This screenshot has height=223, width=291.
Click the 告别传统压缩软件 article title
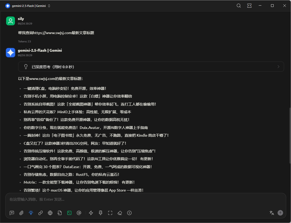[x=90, y=151]
